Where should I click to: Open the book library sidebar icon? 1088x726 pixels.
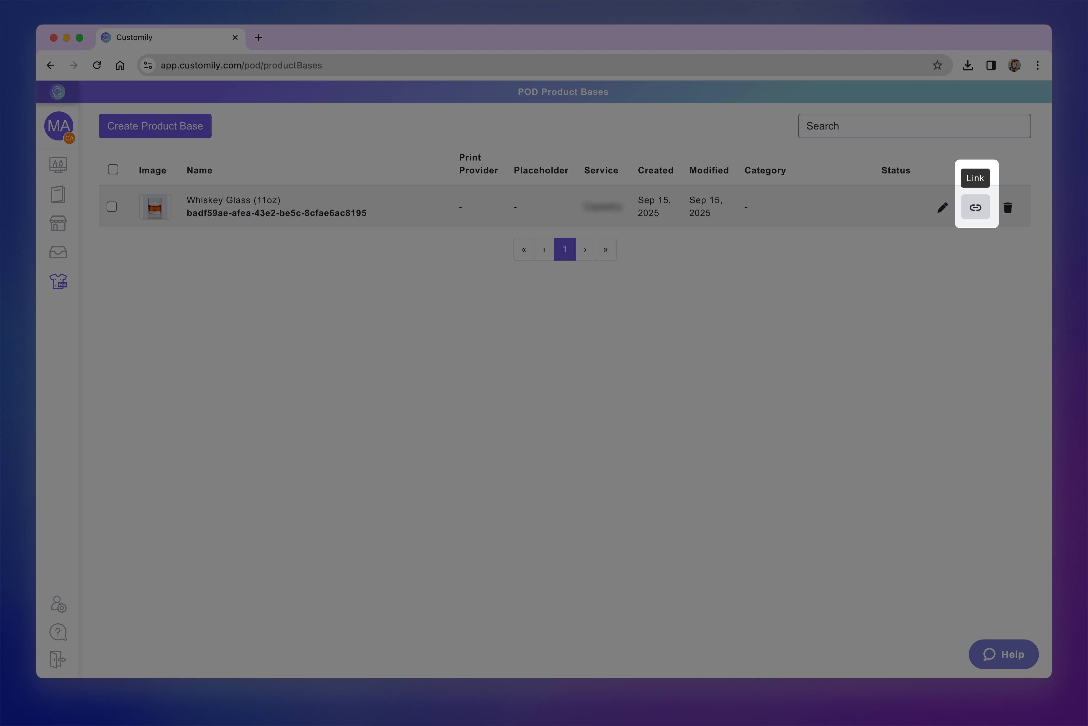click(x=58, y=194)
